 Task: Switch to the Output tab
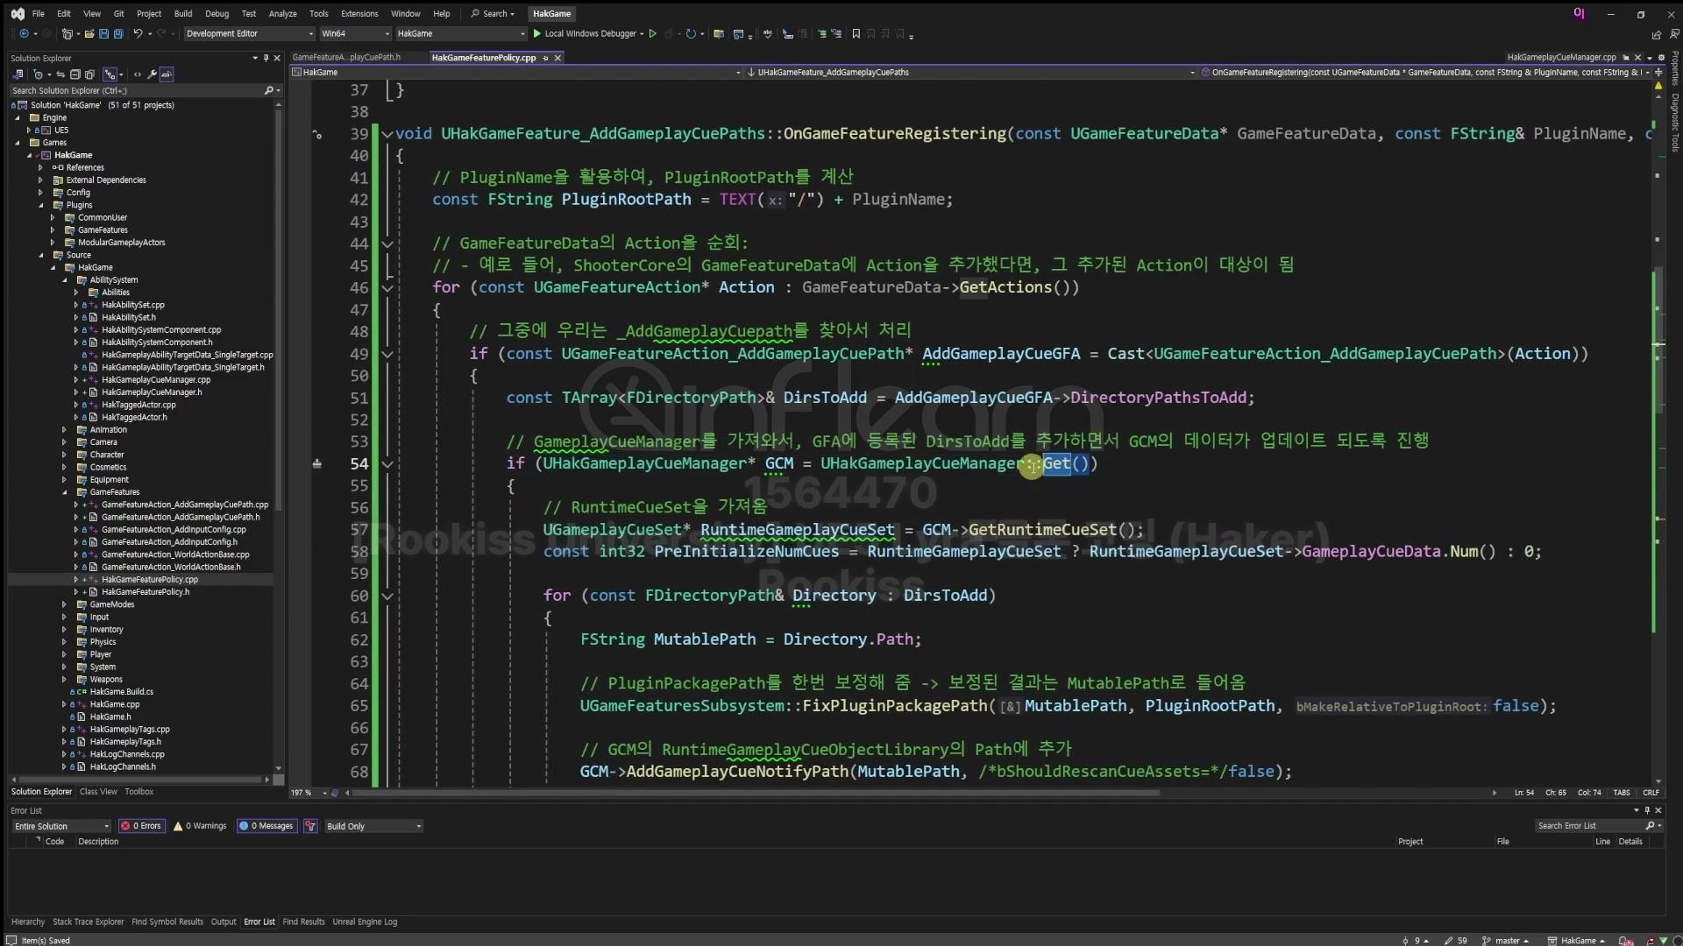pyautogui.click(x=224, y=921)
